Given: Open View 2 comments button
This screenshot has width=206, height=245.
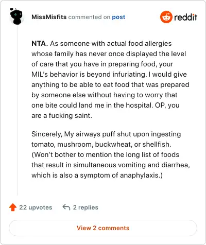Looking at the screenshot, I should click(103, 228).
